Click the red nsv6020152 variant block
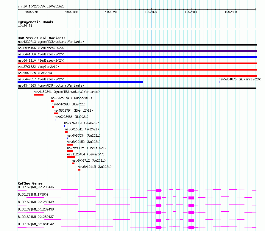Screen dimensions: 265x231 (x=70, y=145)
